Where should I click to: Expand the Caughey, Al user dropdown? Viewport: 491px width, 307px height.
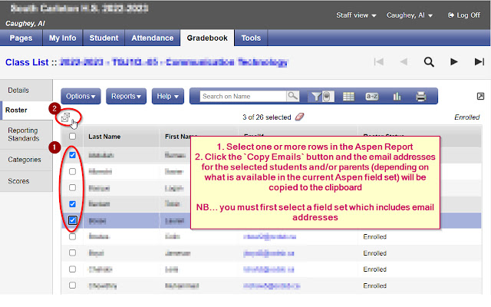(410, 15)
